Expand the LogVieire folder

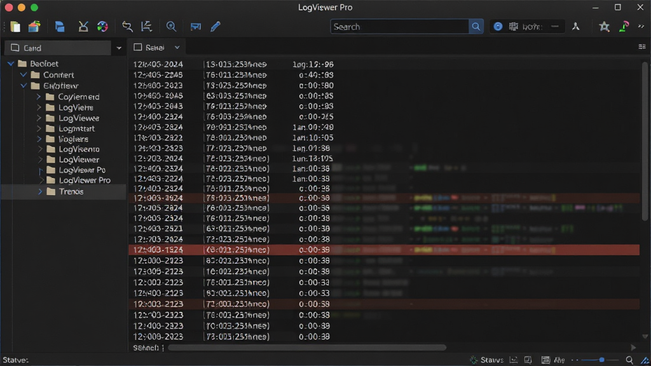coord(39,107)
